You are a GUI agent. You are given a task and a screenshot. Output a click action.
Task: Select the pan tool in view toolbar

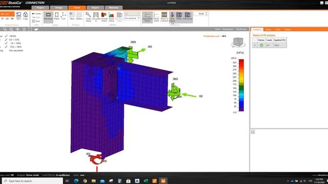tap(17, 30)
